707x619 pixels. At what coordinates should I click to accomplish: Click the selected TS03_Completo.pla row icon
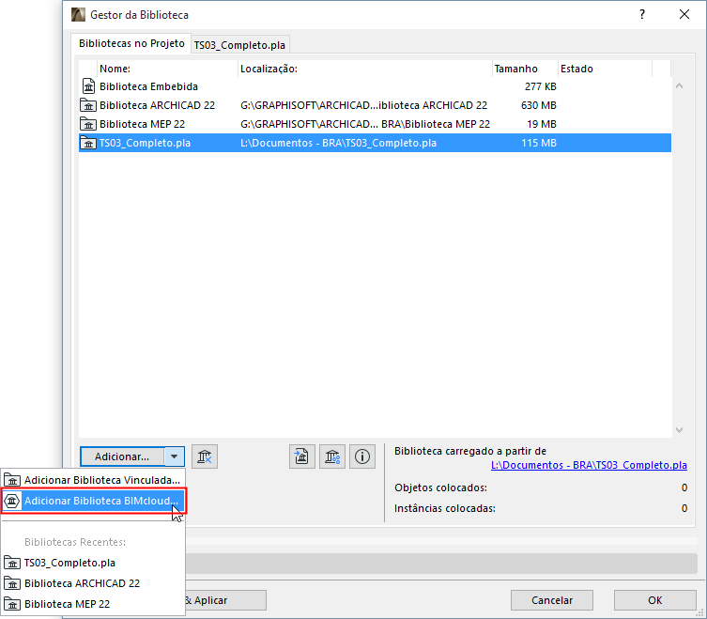tap(88, 143)
